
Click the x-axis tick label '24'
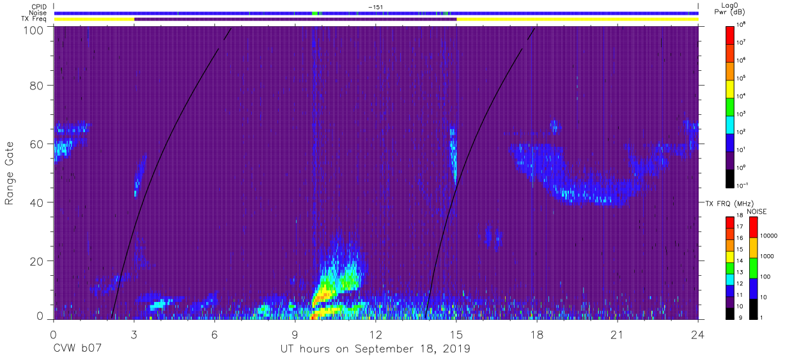(697, 335)
